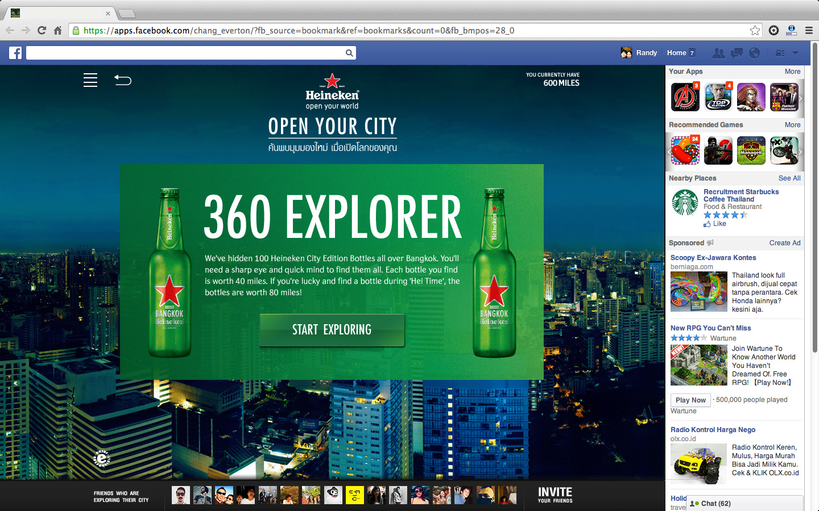The height and width of the screenshot is (511, 819).
Task: Open the soldier shooter recommended game
Action: [718, 150]
